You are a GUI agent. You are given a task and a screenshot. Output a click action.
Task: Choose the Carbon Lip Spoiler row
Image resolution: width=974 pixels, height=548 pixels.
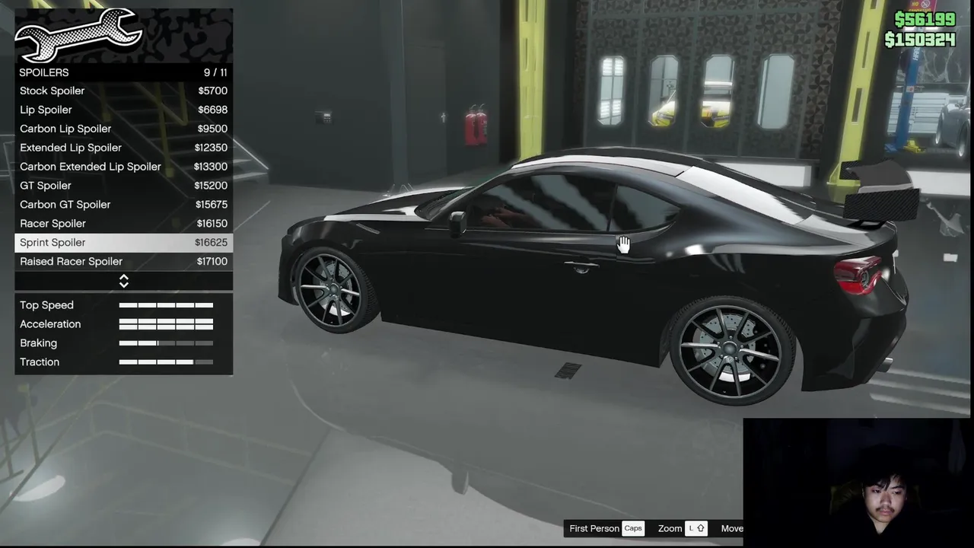124,129
